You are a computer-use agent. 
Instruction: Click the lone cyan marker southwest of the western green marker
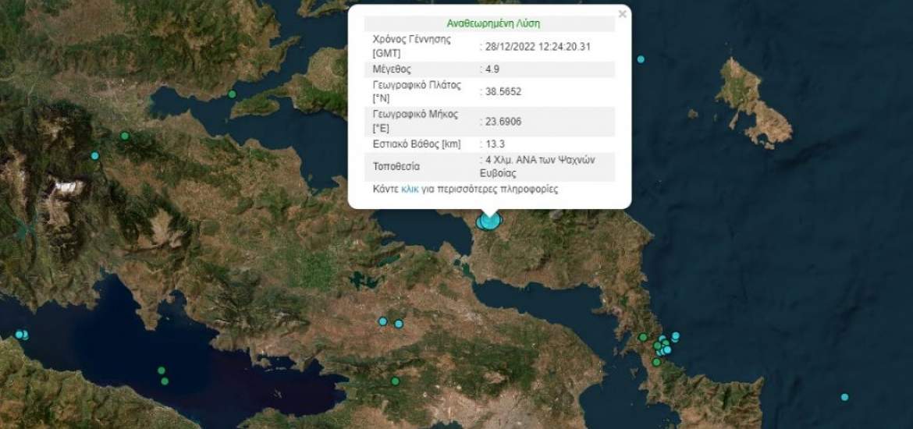click(x=94, y=155)
